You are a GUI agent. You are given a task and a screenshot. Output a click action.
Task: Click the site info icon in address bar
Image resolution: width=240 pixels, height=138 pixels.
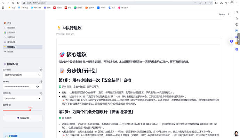click(x=24, y=3)
